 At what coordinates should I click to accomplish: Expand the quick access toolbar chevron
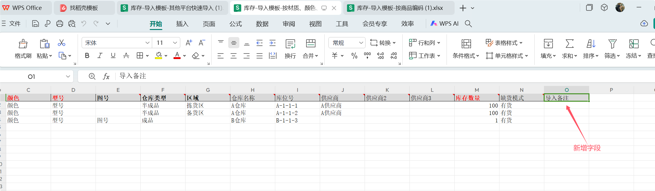coord(108,23)
